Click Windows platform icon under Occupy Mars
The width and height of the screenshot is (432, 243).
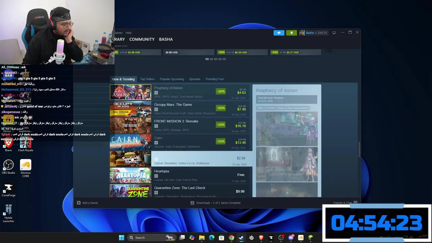click(x=156, y=109)
